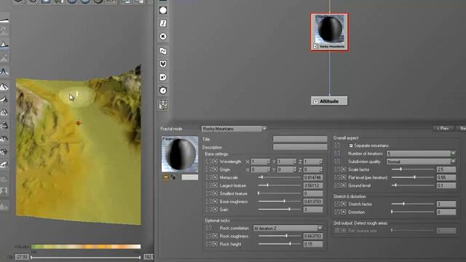
Task: Go to previous node with Prev button
Action: point(443,128)
